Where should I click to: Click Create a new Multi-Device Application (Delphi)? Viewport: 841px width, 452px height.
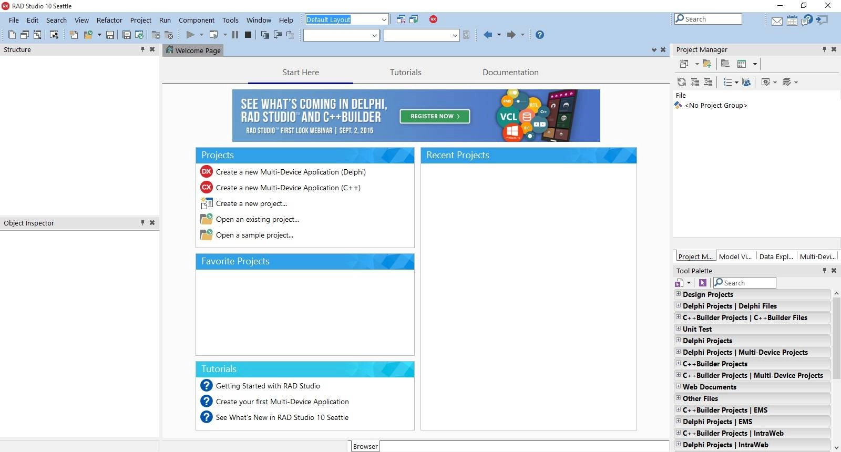pyautogui.click(x=291, y=172)
